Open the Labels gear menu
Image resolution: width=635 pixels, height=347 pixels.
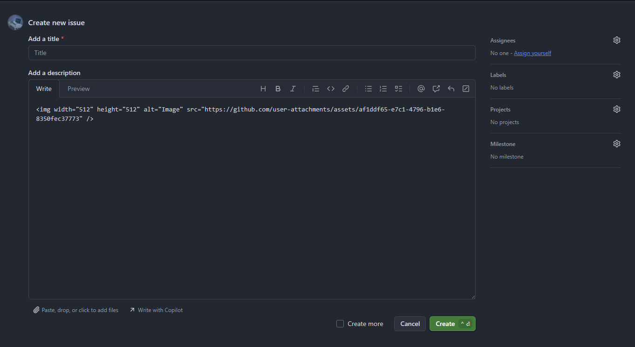tap(617, 75)
